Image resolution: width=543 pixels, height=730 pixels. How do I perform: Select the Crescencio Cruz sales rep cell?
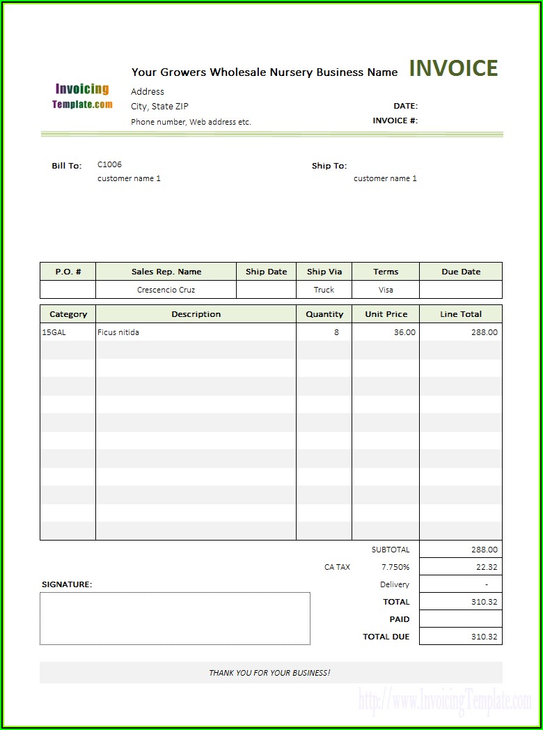(166, 290)
